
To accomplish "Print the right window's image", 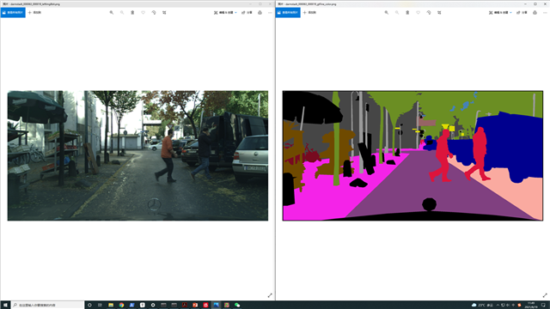I will point(535,13).
